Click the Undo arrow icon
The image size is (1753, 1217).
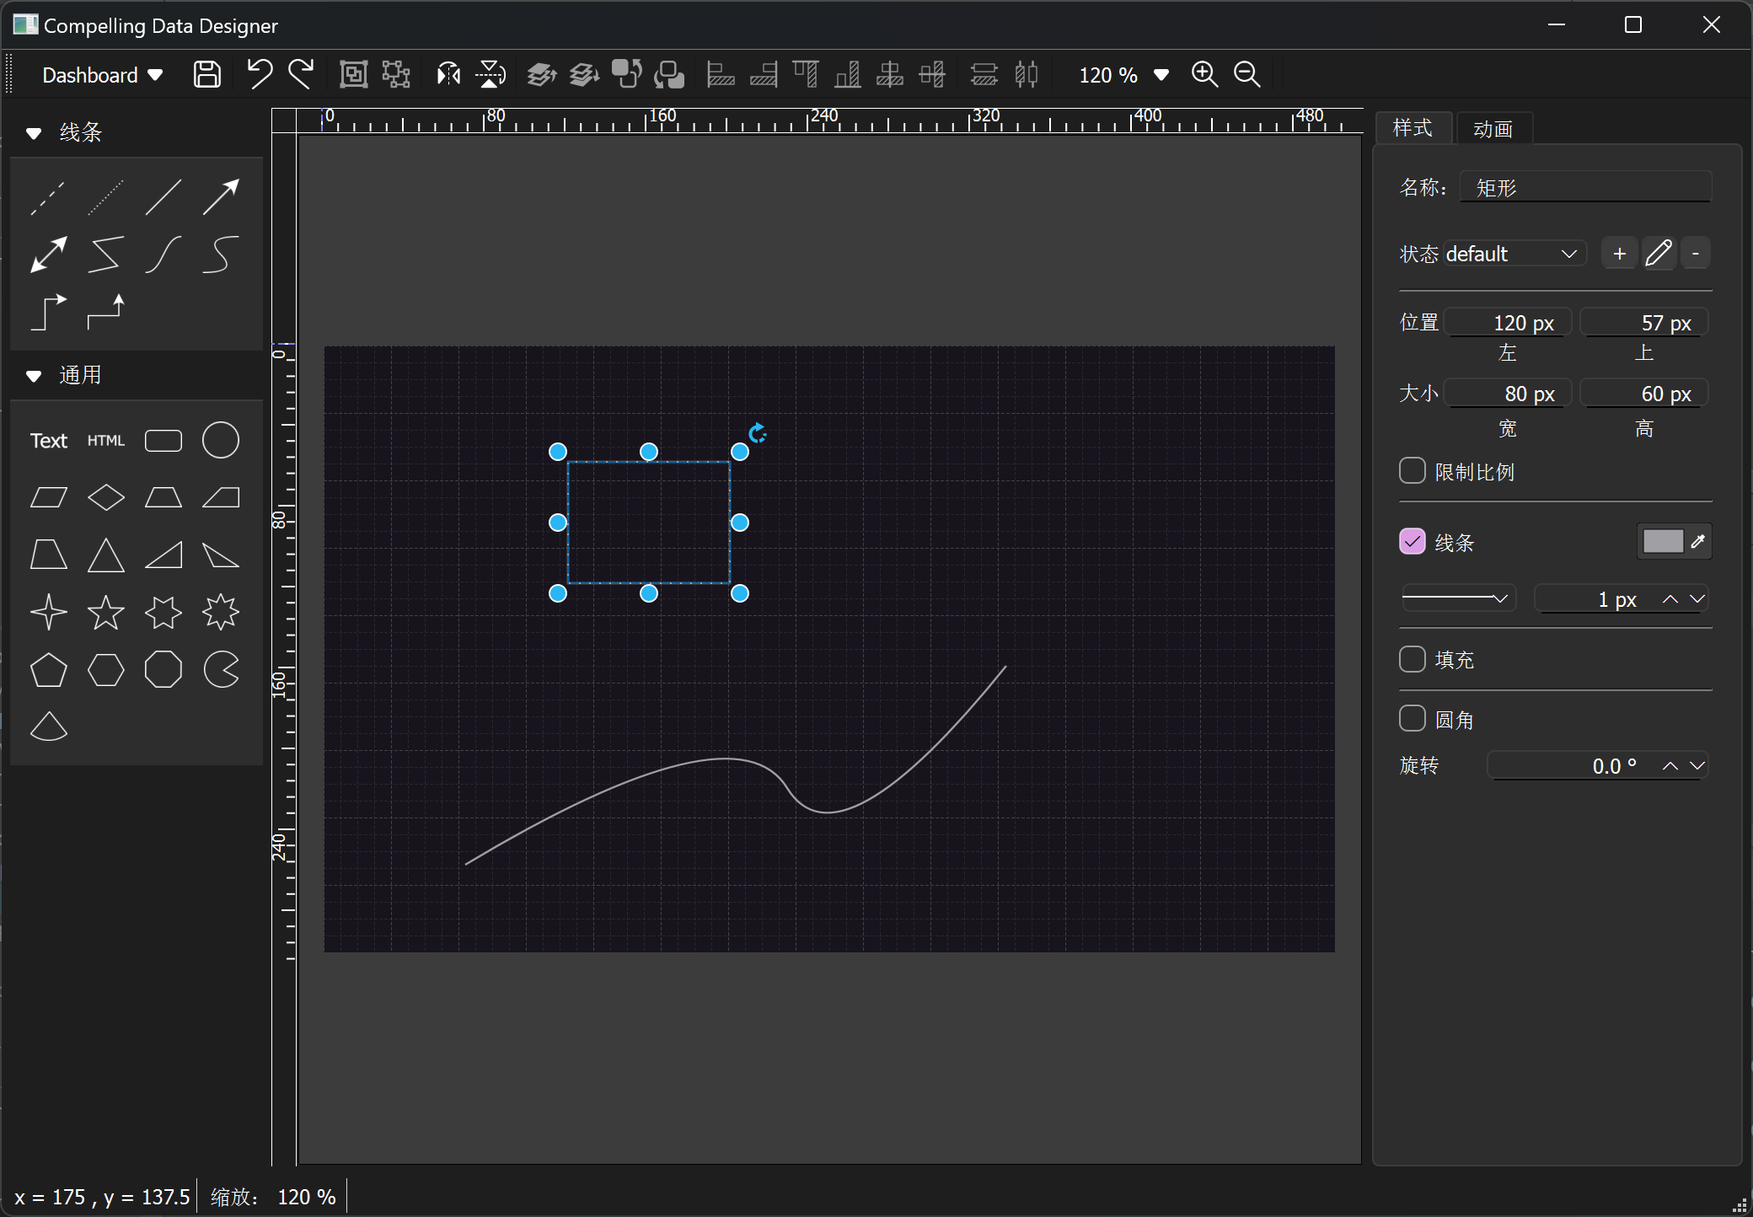click(259, 74)
